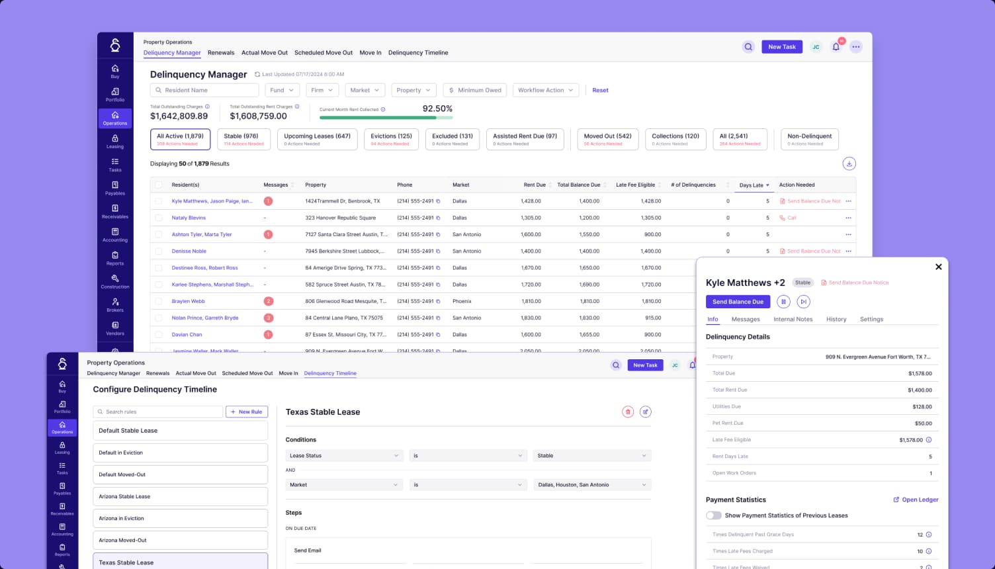This screenshot has height=569, width=995.
Task: Switch to the Delinquency Timeline tab
Action: click(x=418, y=52)
